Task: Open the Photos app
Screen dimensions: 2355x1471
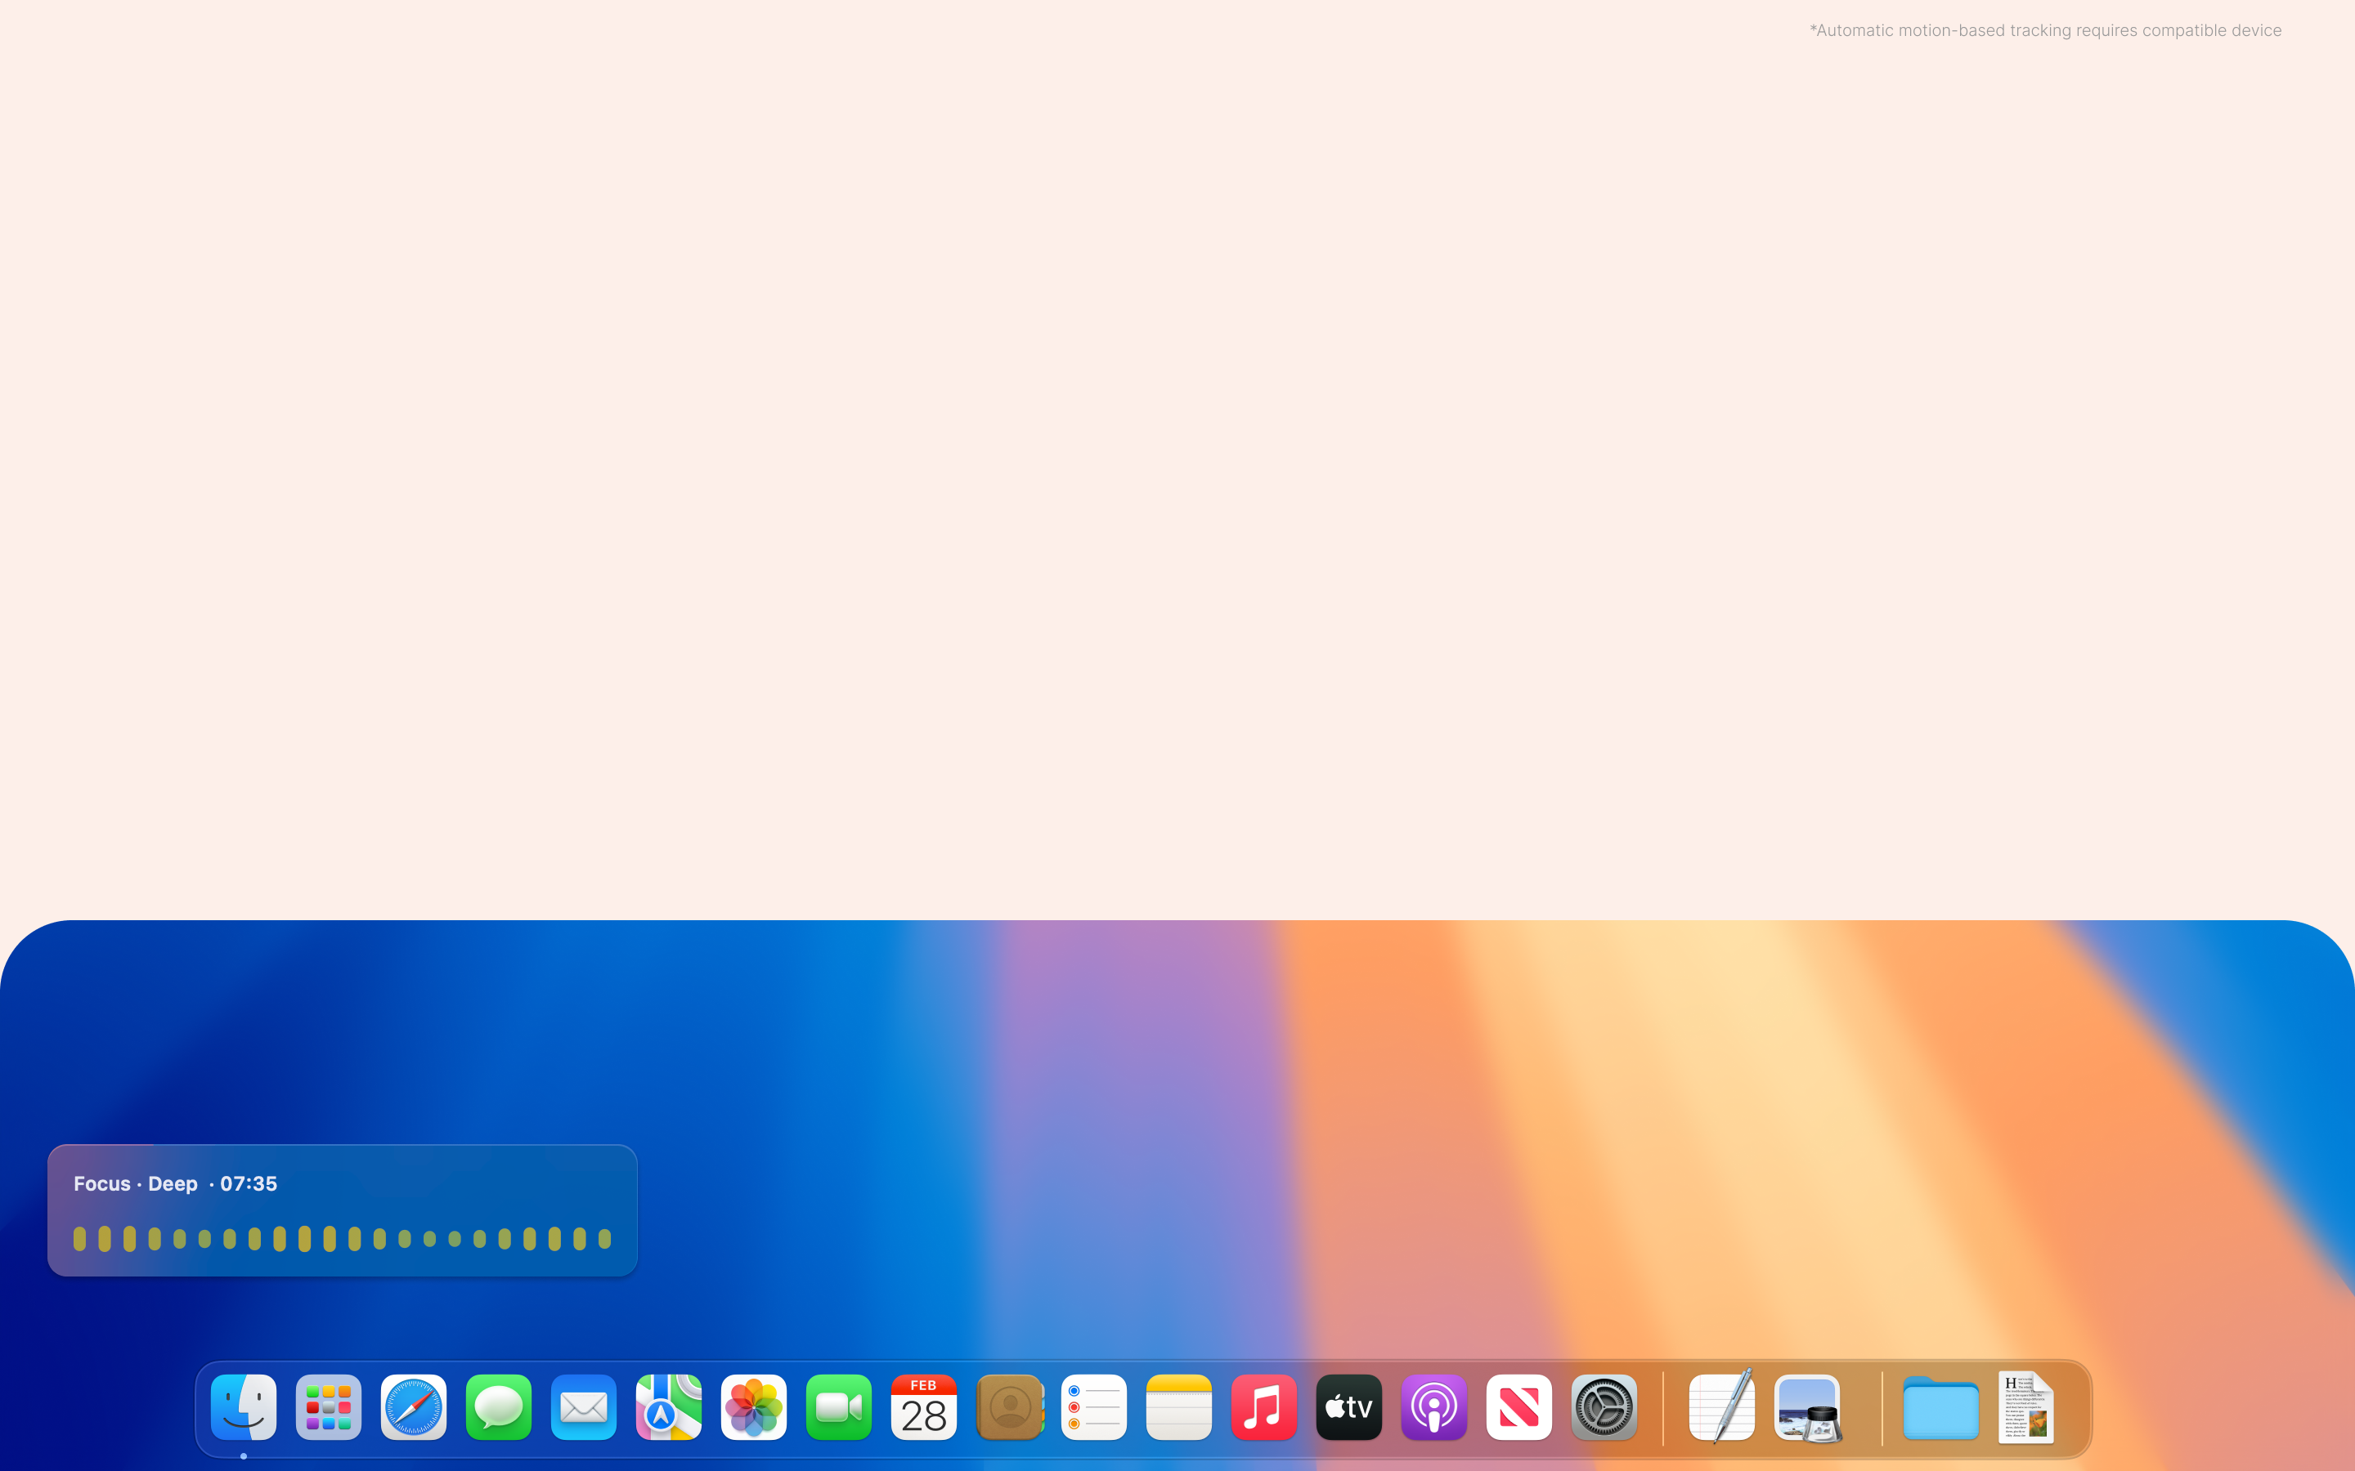Action: click(753, 1406)
